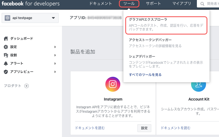Image resolution: width=219 pixels, height=137 pixels.
Task: Select グラフAPIエクスプローラ from tools menu
Action: (x=166, y=25)
